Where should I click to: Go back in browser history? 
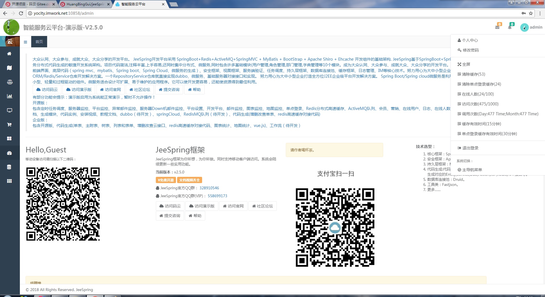(5, 13)
